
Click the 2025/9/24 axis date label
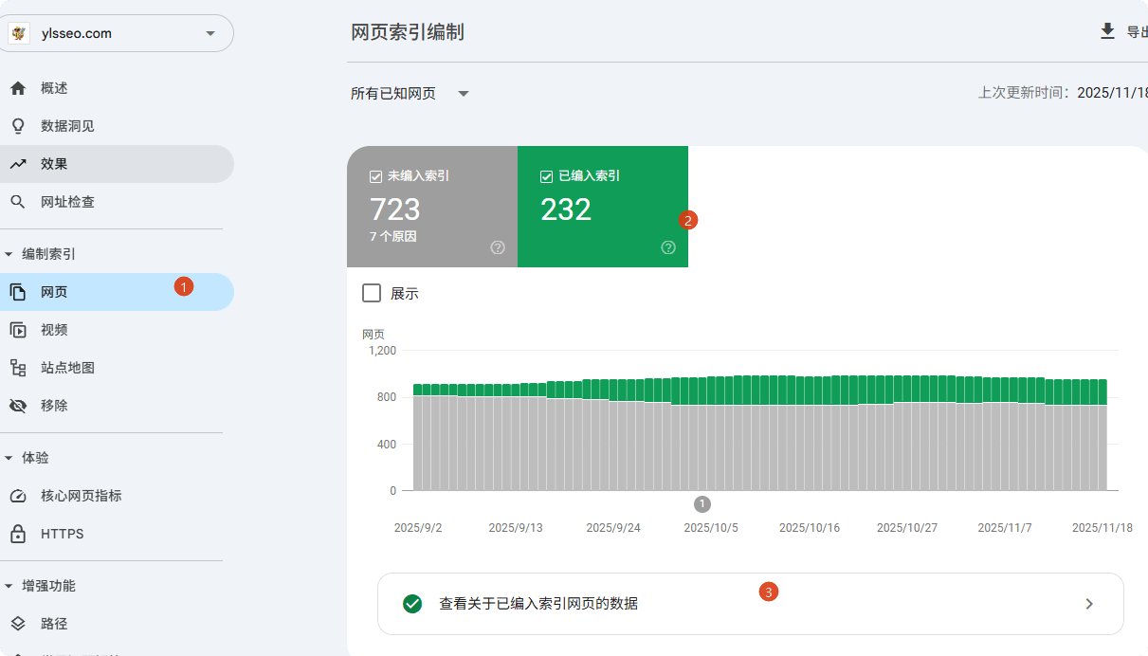(613, 528)
